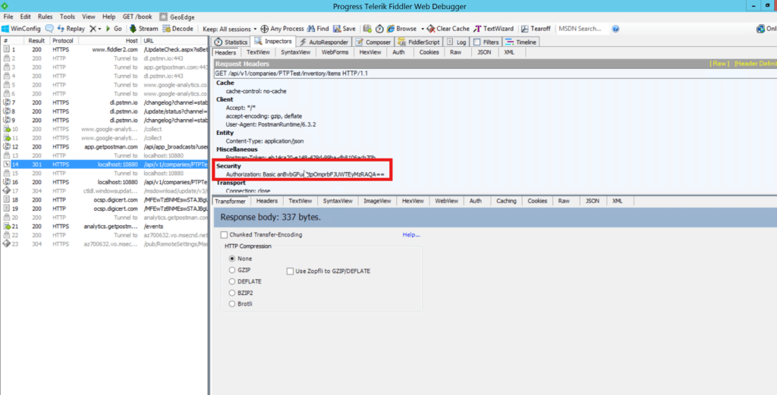
Task: Click the [Raw] link in Request Headers
Action: point(719,64)
